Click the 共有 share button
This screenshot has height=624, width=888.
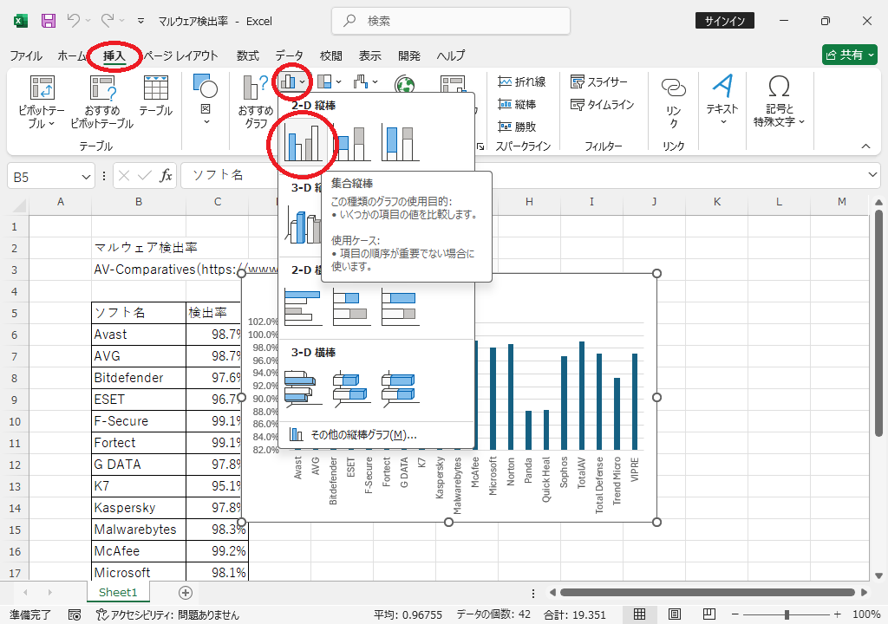(850, 55)
